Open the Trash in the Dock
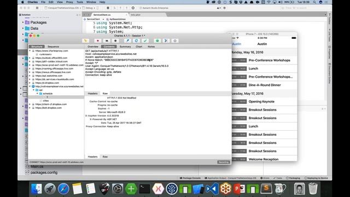This screenshot has height=197, width=350. pyautogui.click(x=313, y=189)
